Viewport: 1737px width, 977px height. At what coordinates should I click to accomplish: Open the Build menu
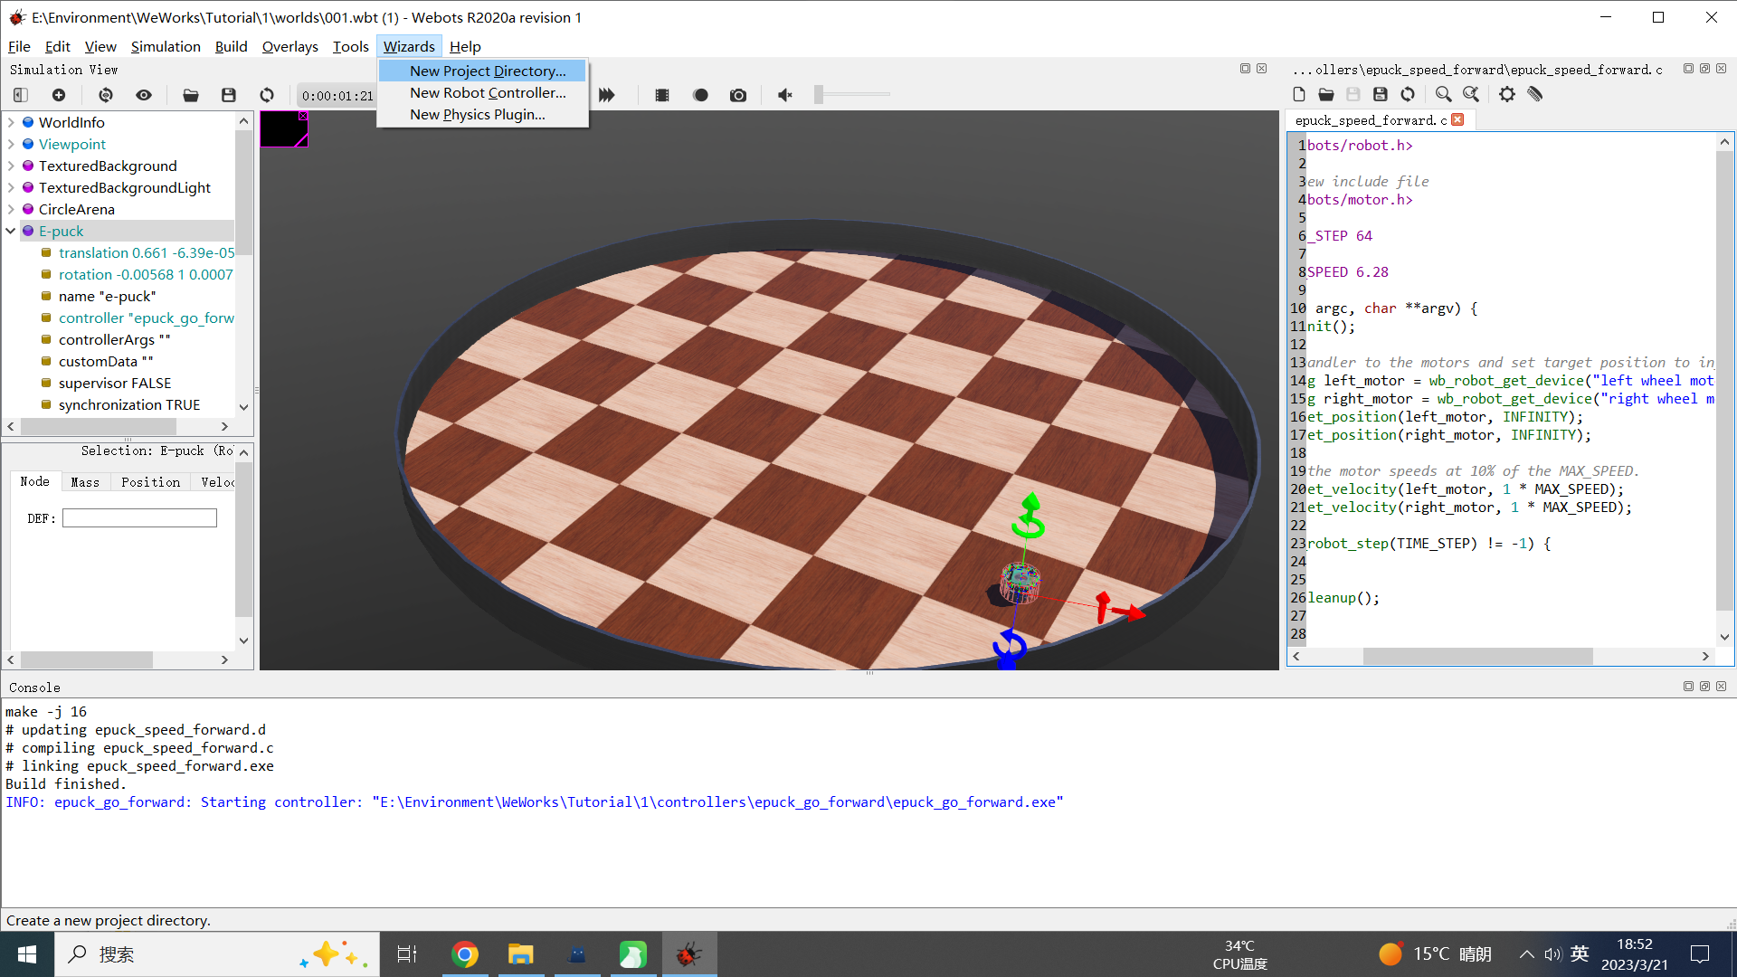tap(231, 46)
